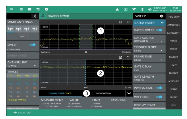Select the first MIMO antenna icon

coord(11,29)
